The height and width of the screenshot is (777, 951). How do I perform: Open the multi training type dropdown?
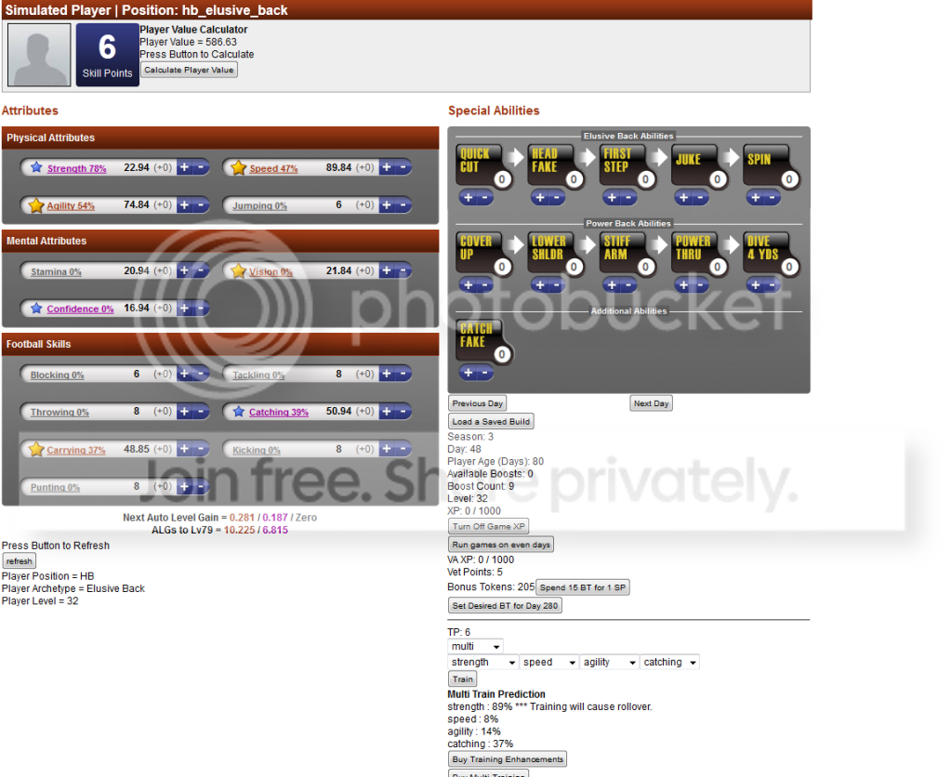coord(475,646)
